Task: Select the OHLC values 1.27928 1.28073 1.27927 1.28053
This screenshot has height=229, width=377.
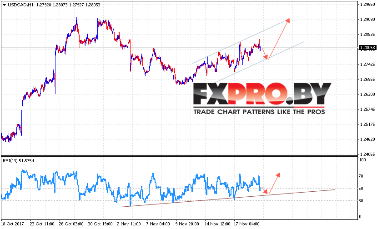Action: [68, 5]
